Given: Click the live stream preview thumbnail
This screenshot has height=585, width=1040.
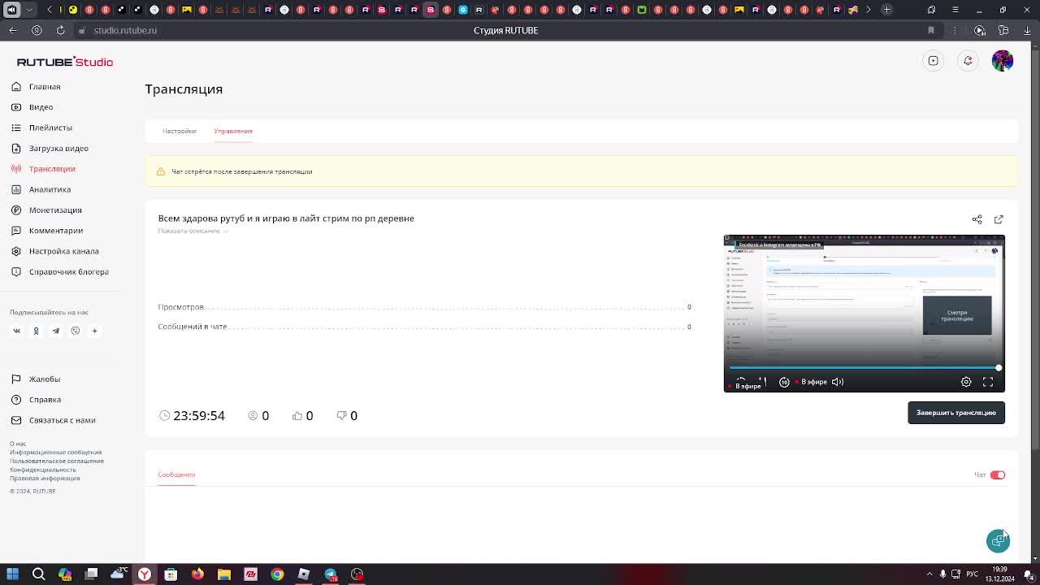Looking at the screenshot, I should pyautogui.click(x=864, y=314).
